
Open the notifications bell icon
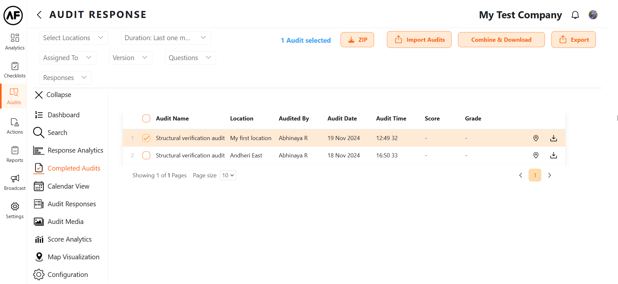click(575, 15)
